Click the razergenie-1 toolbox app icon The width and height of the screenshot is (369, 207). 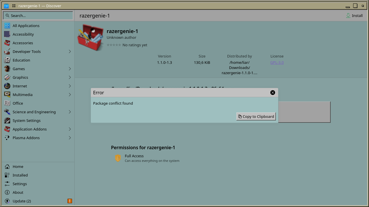[x=91, y=38]
